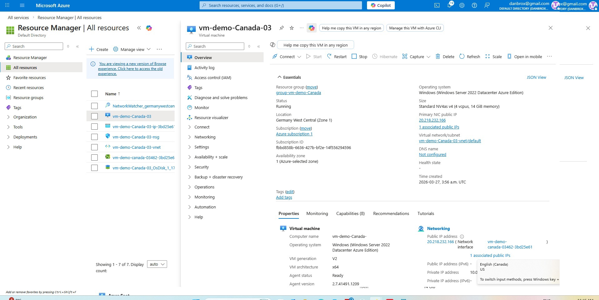Open the Essentials JSON View link
The height and width of the screenshot is (300, 599).
click(x=536, y=77)
